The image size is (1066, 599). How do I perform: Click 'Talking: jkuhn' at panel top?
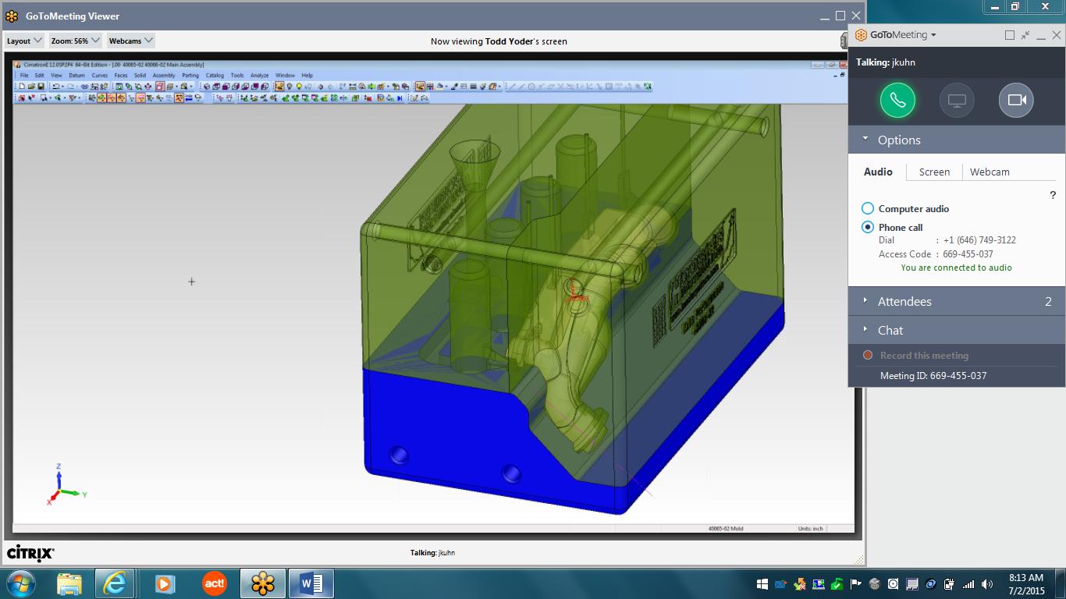tap(886, 62)
